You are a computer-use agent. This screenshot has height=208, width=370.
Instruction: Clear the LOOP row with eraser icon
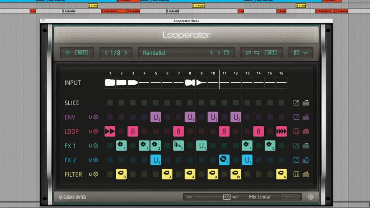(306, 131)
